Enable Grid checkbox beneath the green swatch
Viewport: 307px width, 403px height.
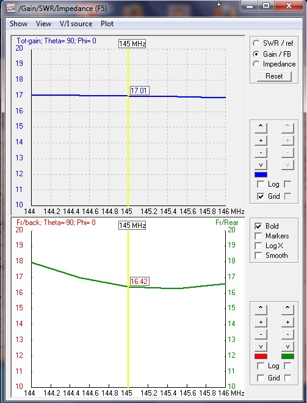[x=287, y=378]
